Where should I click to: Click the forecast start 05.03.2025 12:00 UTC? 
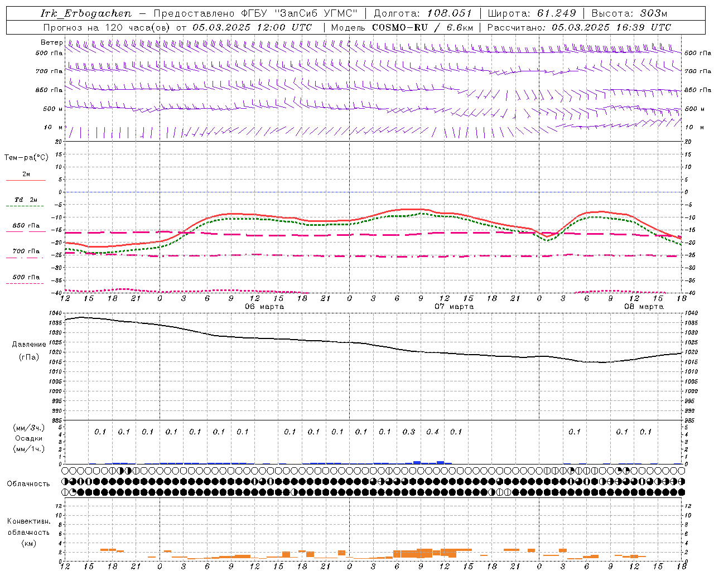[x=252, y=27]
